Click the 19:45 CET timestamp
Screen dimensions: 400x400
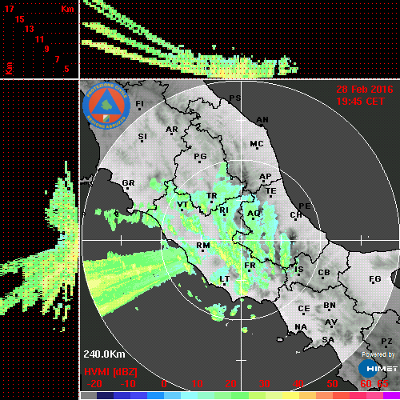(x=360, y=102)
